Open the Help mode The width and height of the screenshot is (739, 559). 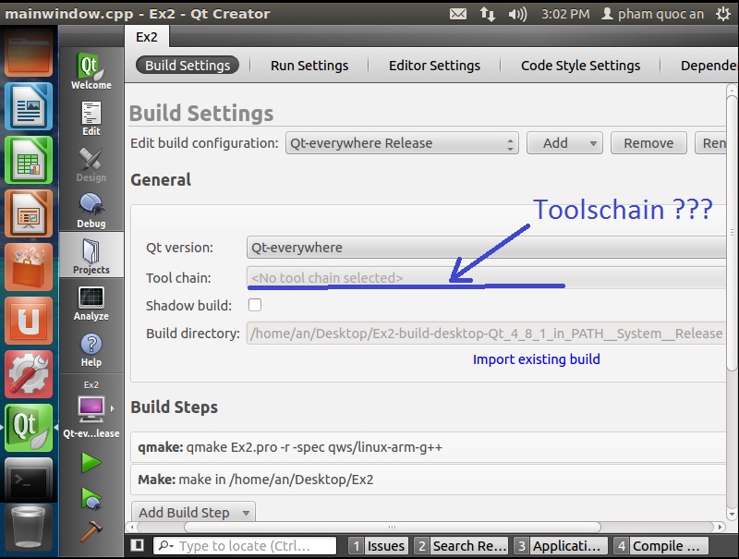[91, 350]
